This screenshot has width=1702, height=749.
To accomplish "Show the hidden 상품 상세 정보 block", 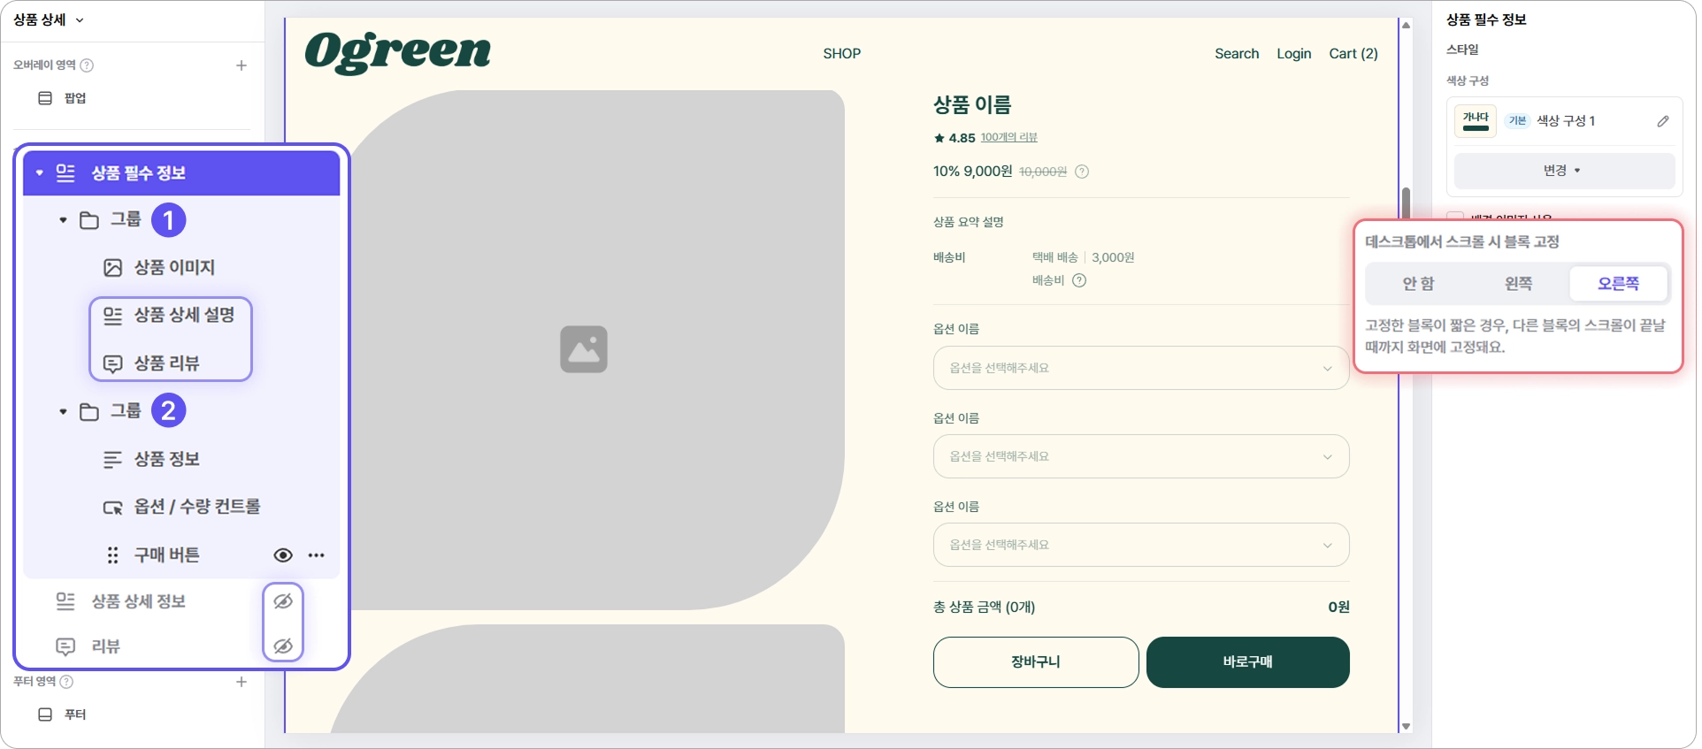I will (x=283, y=601).
